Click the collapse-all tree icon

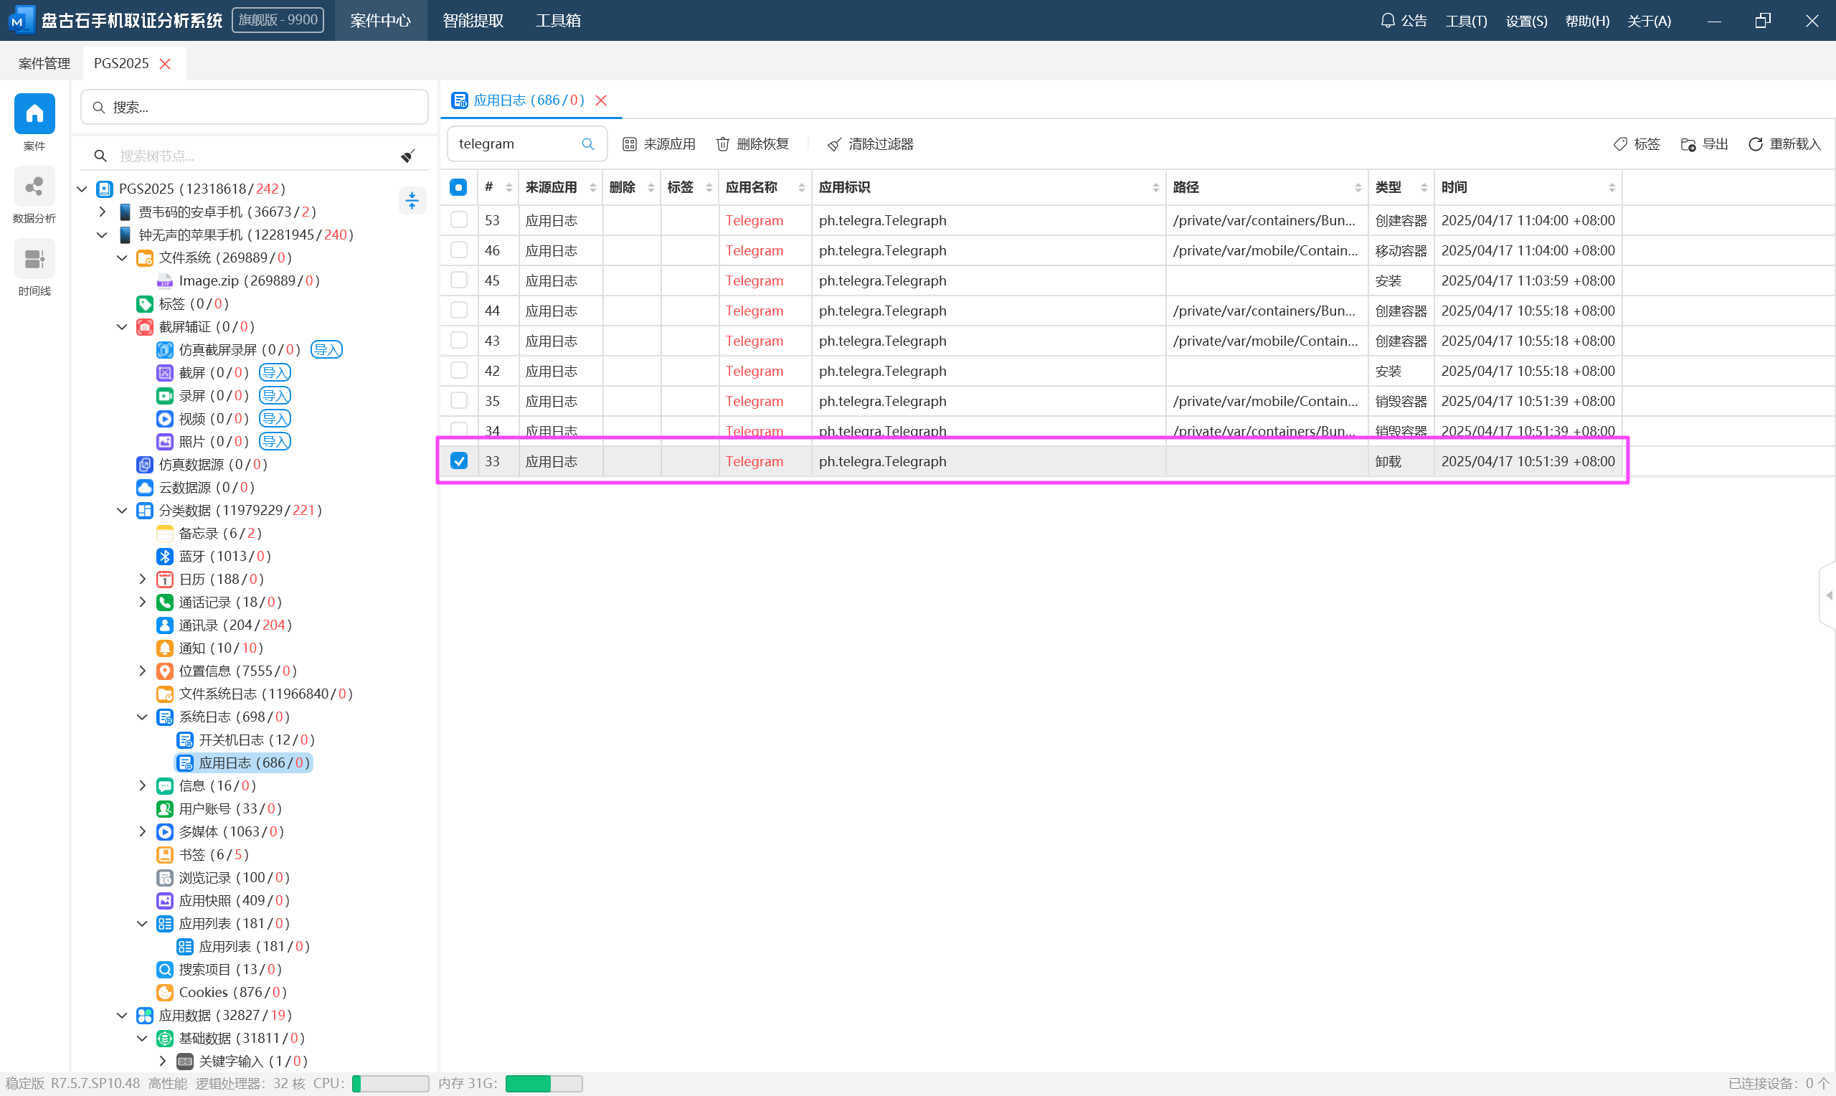[x=412, y=200]
